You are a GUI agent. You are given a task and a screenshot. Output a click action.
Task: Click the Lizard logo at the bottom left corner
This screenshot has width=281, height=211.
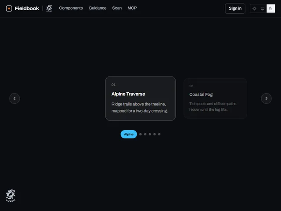(11, 196)
